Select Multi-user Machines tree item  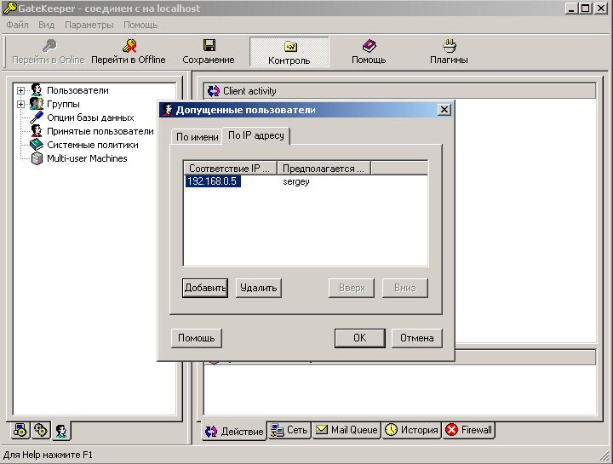tap(87, 158)
